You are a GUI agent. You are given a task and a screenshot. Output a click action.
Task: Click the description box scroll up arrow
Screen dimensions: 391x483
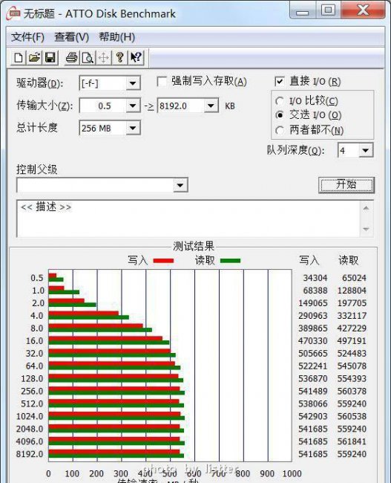tap(366, 209)
